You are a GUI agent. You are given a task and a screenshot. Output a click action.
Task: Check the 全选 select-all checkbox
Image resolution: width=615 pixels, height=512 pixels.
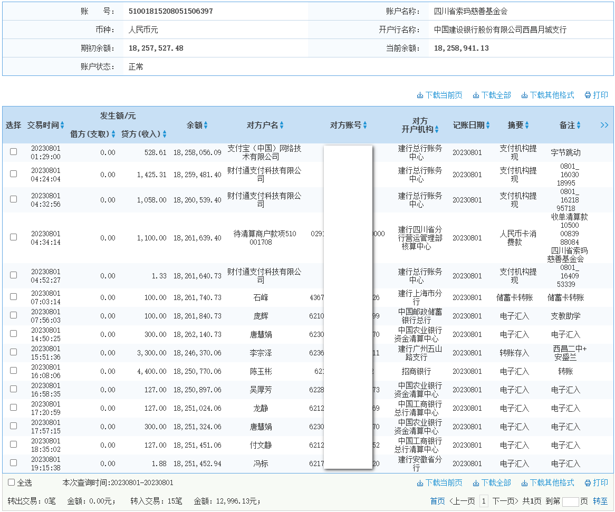(x=12, y=482)
